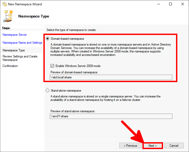This screenshot has width=189, height=152.
Task: Click 'Preview of domain-based namespace:' label
Action: pyautogui.click(x=74, y=72)
